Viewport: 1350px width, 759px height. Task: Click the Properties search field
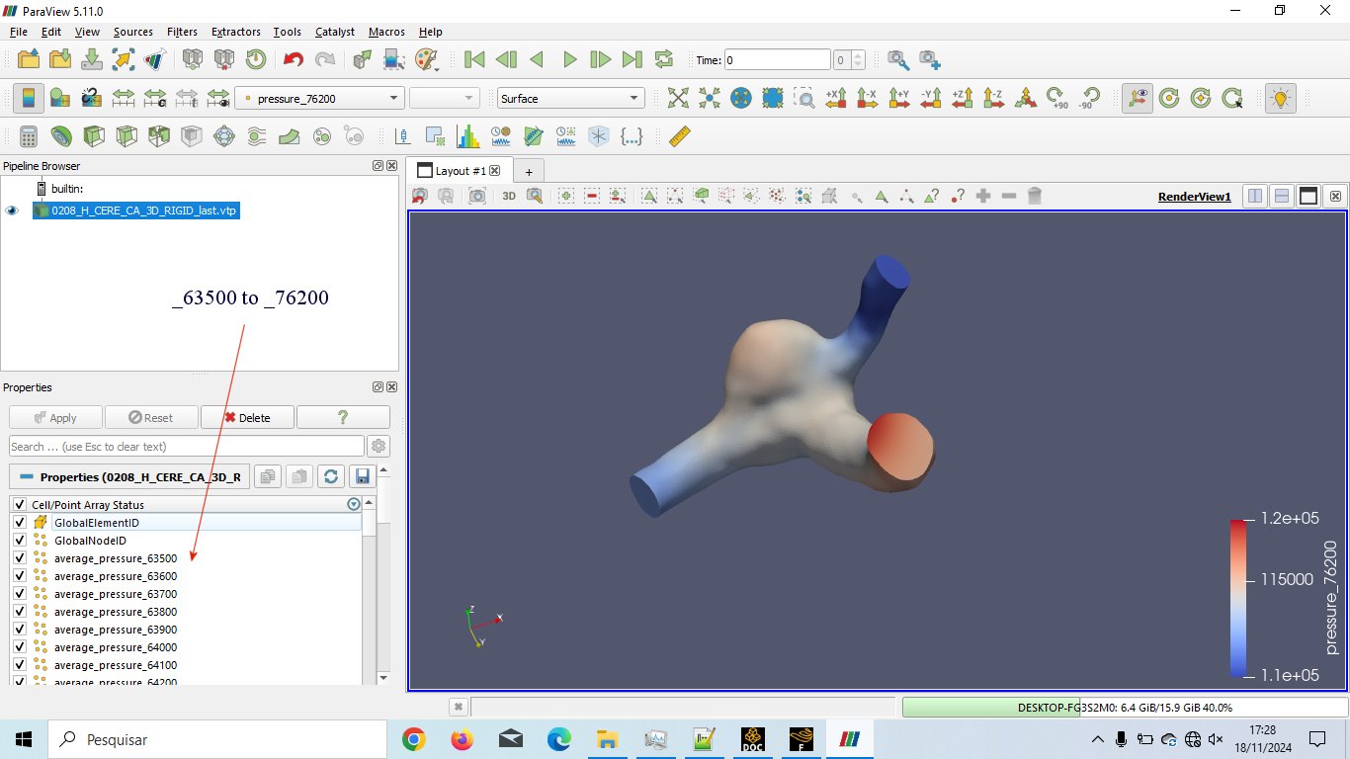tap(186, 447)
